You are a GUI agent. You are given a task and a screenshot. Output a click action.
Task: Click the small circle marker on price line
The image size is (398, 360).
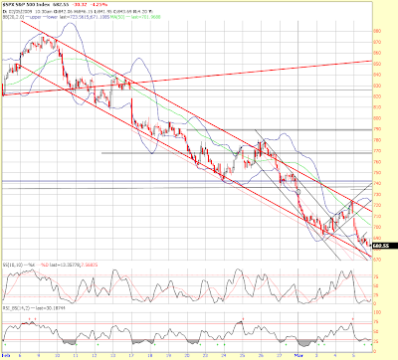pyautogui.click(x=298, y=192)
